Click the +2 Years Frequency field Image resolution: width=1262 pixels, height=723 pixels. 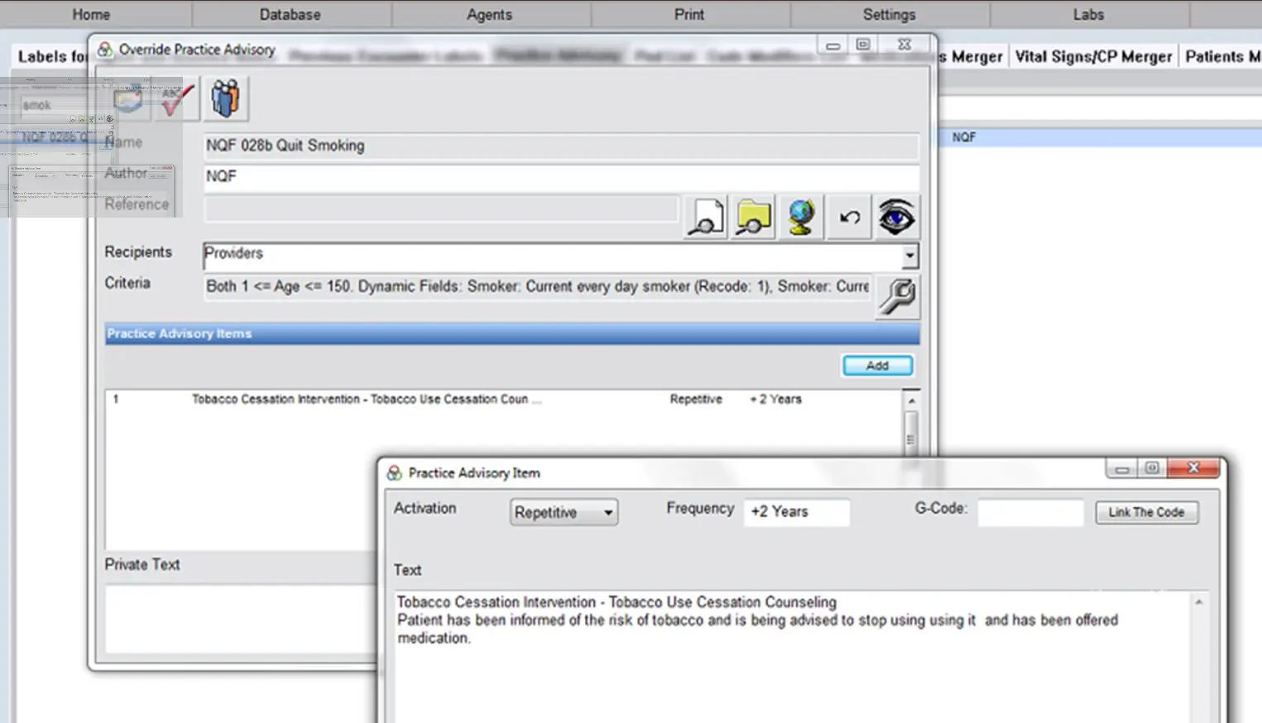tap(796, 512)
